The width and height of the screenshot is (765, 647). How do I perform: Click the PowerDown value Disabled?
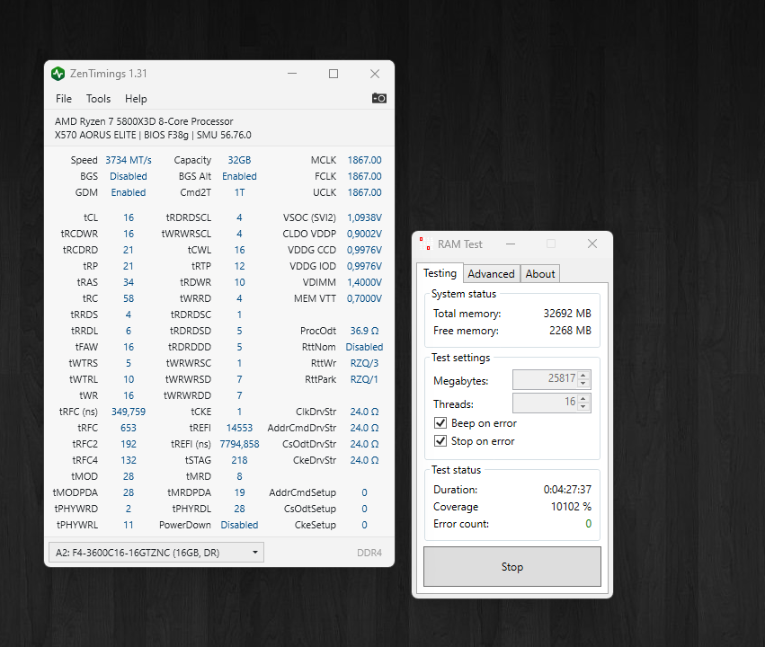[239, 525]
